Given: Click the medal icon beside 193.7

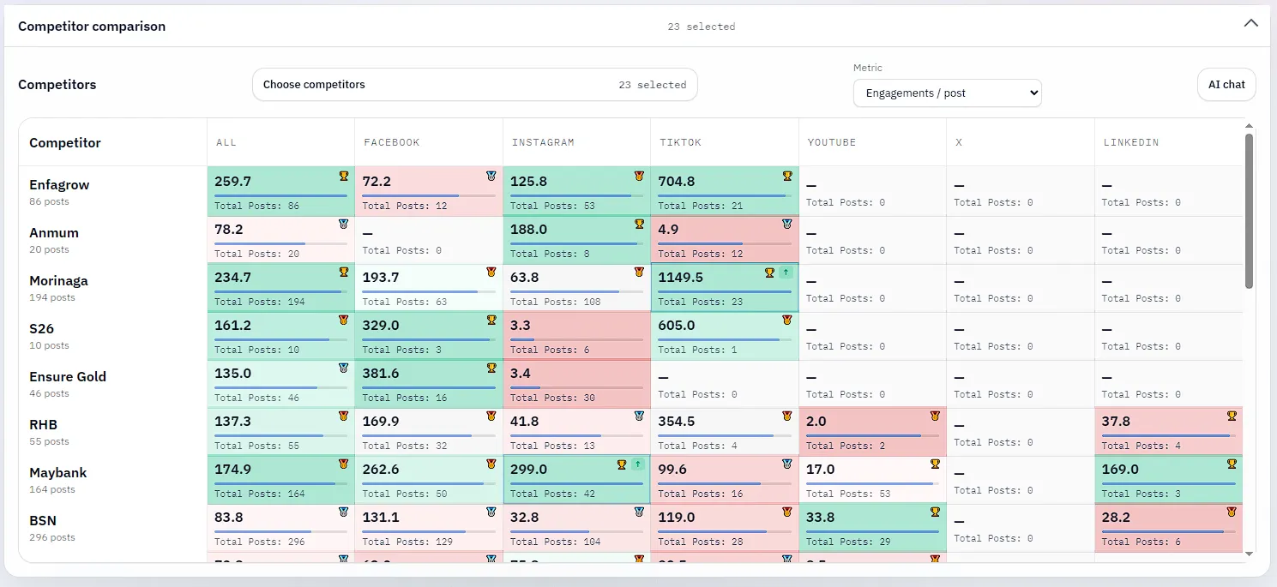Looking at the screenshot, I should click(491, 272).
